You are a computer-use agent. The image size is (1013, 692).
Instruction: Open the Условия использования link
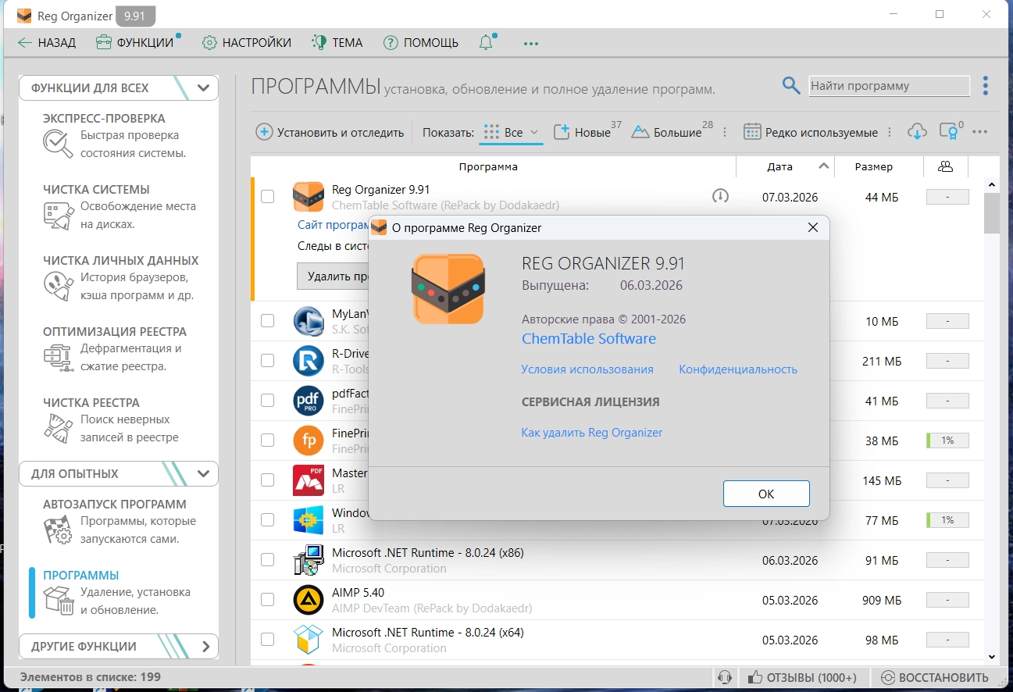click(x=587, y=369)
